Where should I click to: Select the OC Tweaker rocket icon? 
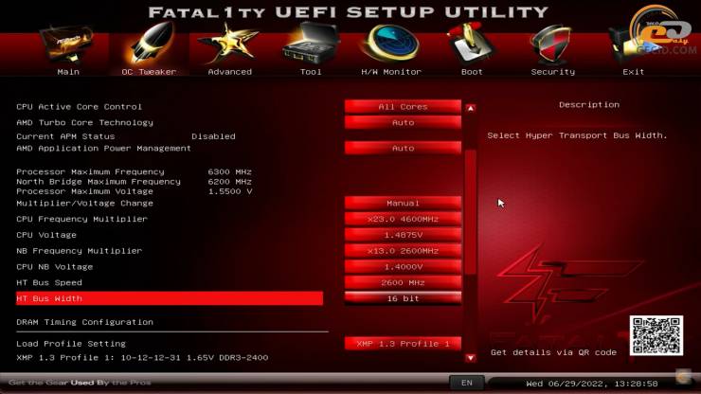[152, 44]
